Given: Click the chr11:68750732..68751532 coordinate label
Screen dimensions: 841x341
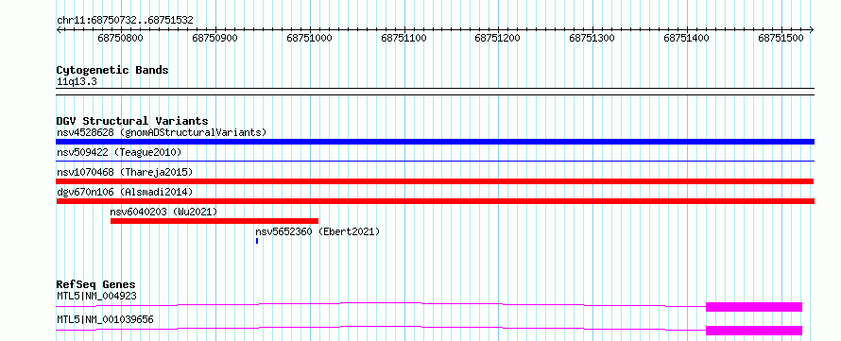Looking at the screenshot, I should 125,21.
